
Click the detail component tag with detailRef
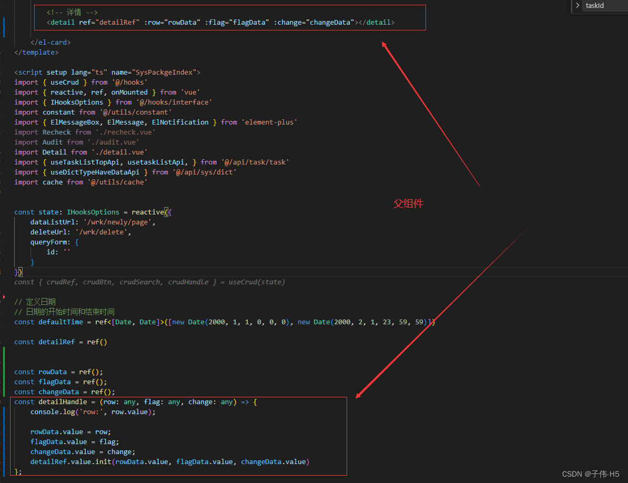(221, 23)
